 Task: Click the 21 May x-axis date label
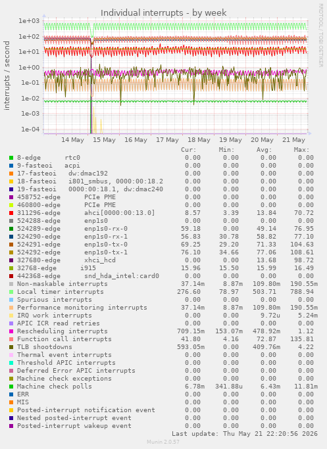[x=293, y=140]
